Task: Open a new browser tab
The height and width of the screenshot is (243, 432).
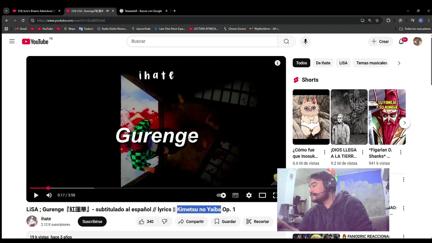Action: coord(174,11)
